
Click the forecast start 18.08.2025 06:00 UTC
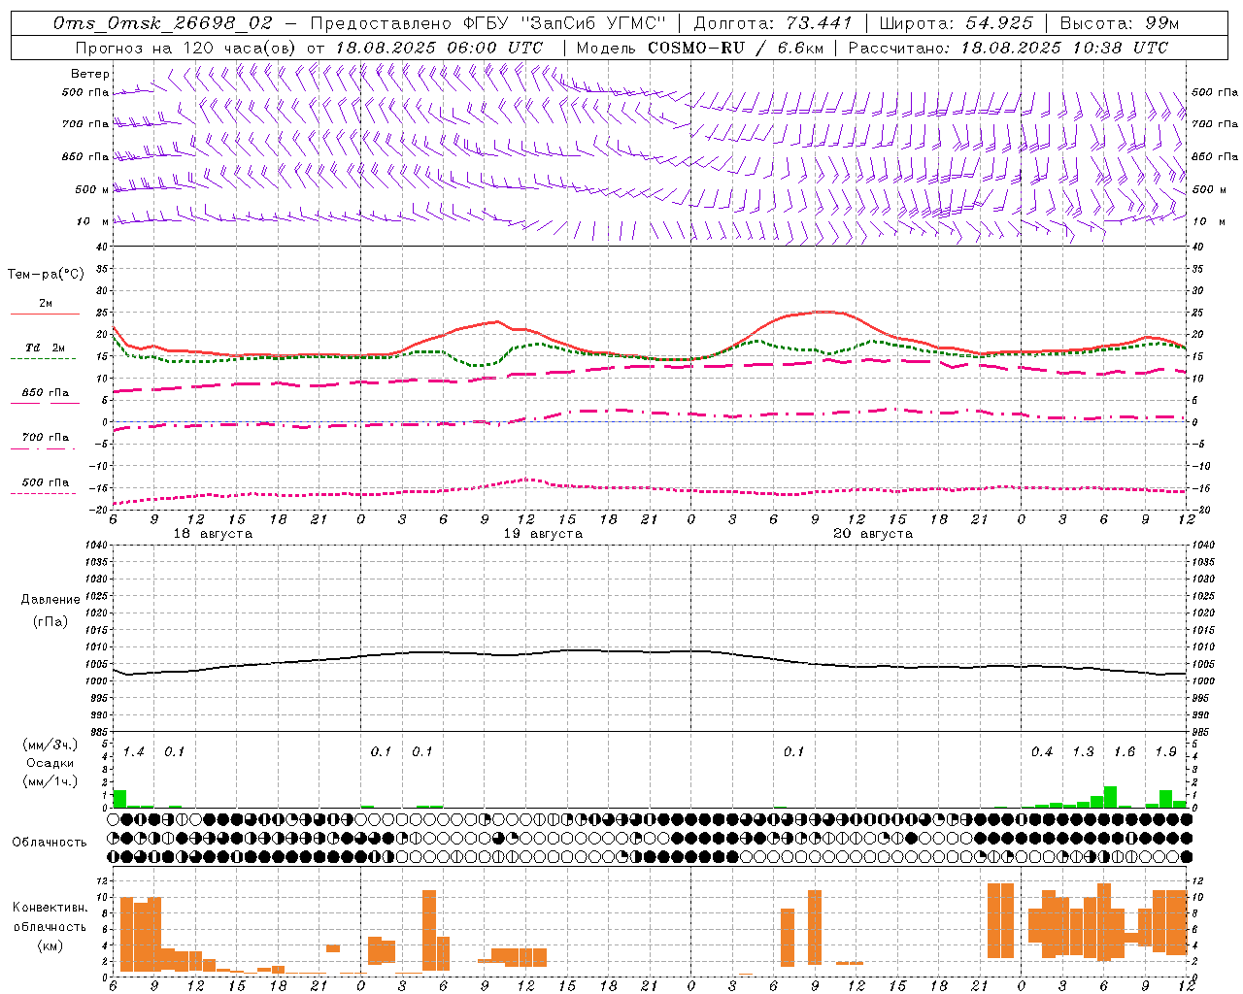pyautogui.click(x=439, y=48)
